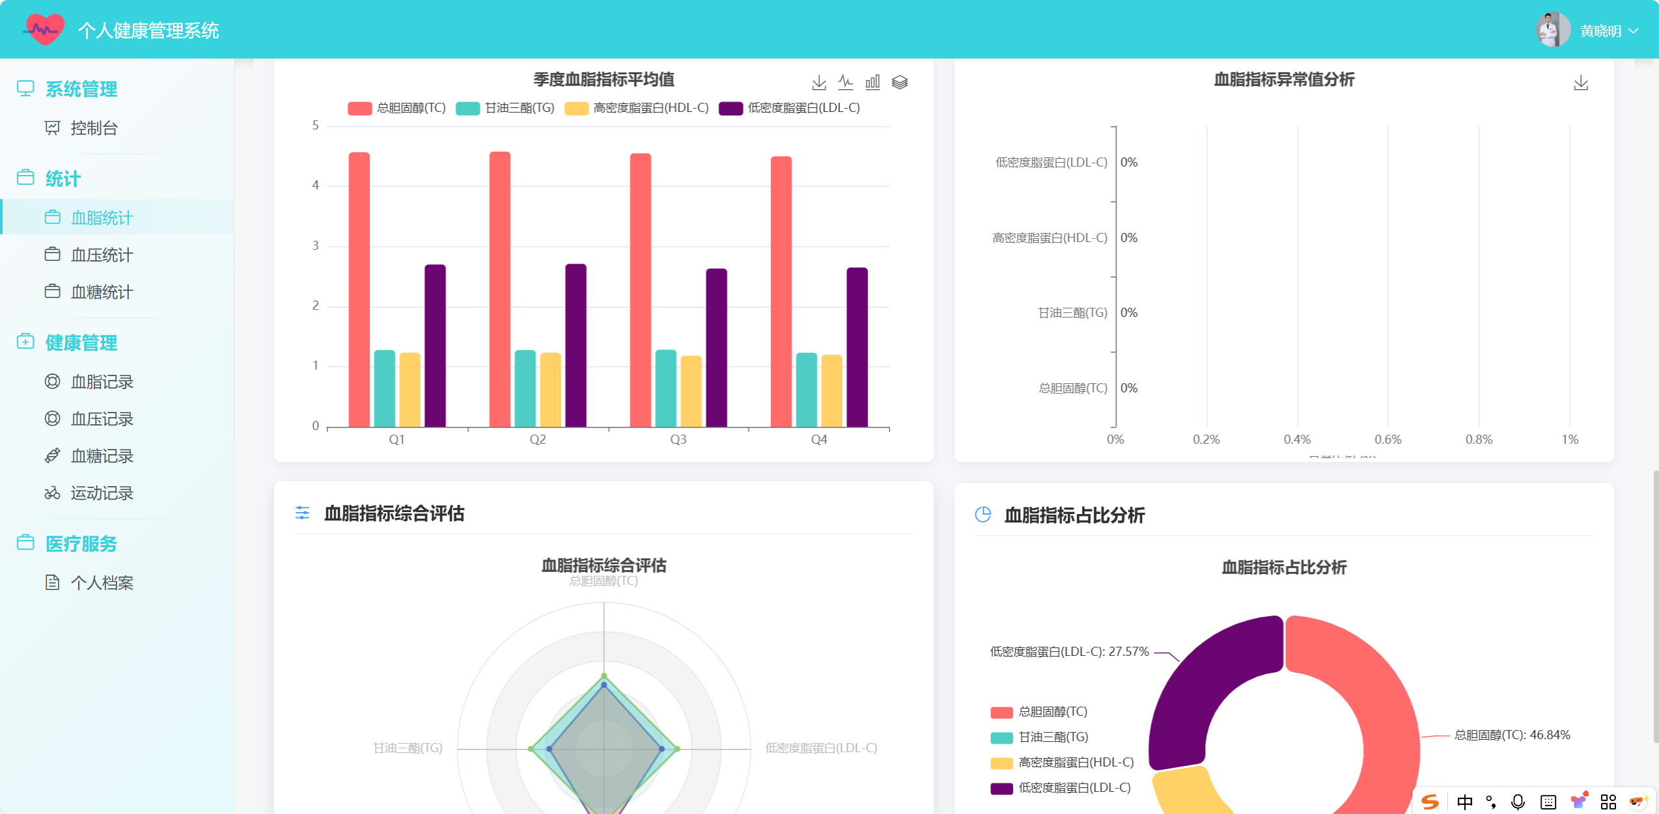The width and height of the screenshot is (1659, 814).
Task: Collapse the 医疗服务 menu group
Action: coord(81,543)
